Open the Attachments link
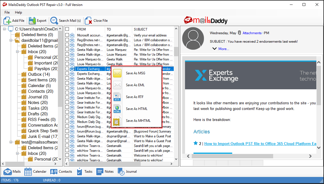This screenshot has width=324, height=184. click(x=252, y=33)
